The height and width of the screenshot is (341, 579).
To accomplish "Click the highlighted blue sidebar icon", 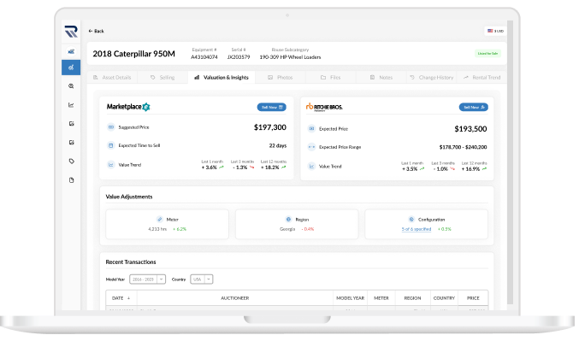I will point(71,68).
